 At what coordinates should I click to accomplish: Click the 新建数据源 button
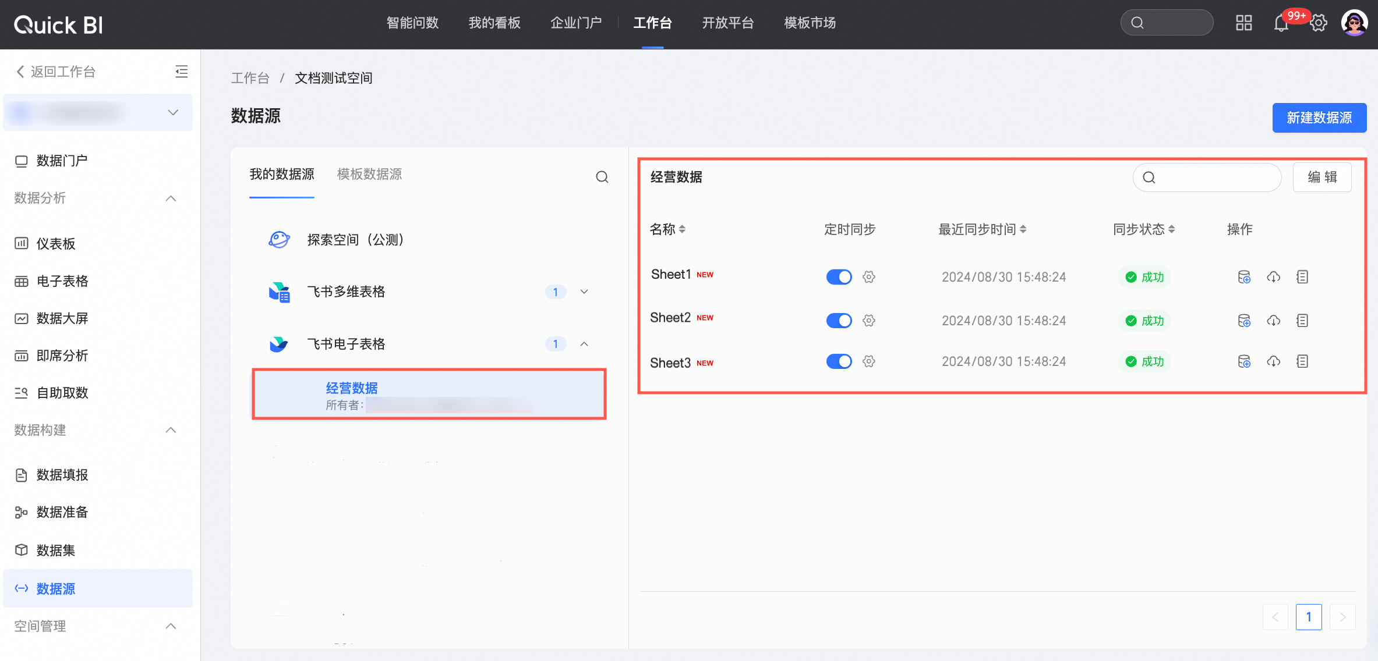(1319, 118)
